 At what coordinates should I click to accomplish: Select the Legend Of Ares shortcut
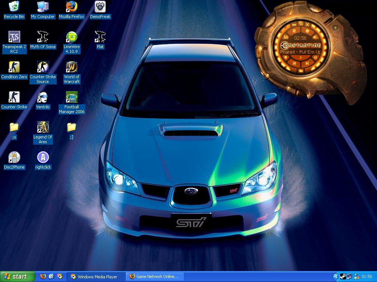[43, 127]
